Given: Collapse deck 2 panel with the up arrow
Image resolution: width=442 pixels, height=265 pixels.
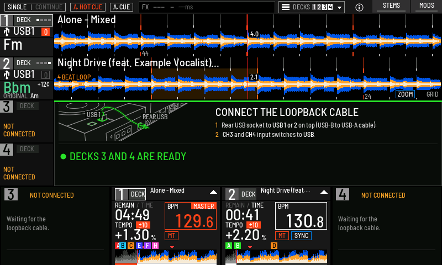Looking at the screenshot, I should 324,192.
